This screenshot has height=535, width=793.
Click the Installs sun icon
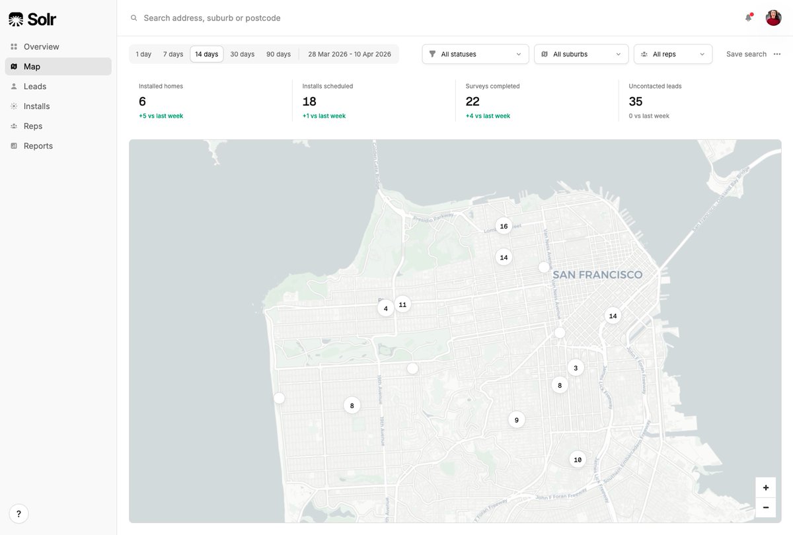click(x=14, y=106)
